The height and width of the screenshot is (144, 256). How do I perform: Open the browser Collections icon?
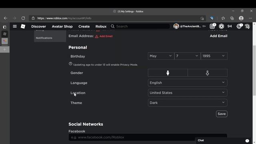coord(232,18)
